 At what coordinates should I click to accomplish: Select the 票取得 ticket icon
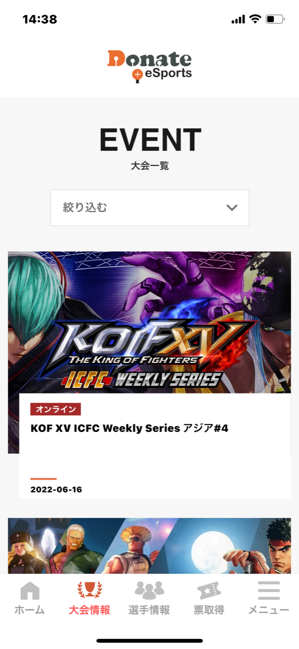(x=209, y=591)
